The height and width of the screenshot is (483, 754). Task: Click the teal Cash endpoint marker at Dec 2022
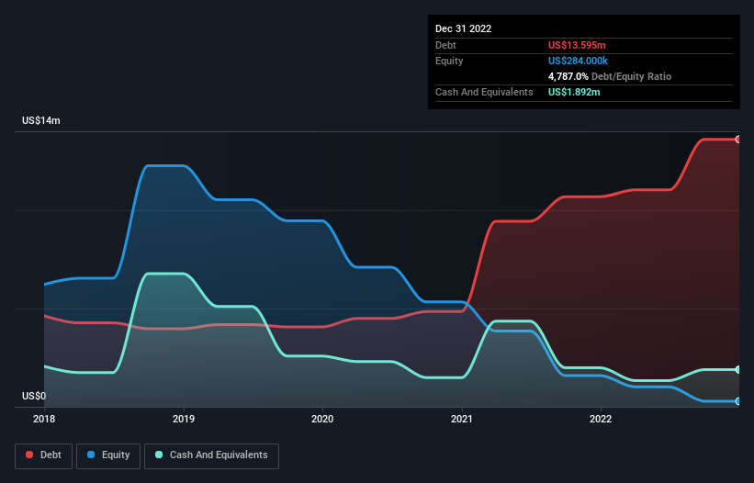click(x=738, y=369)
